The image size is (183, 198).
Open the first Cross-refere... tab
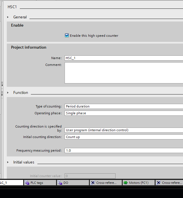[x=106, y=183]
